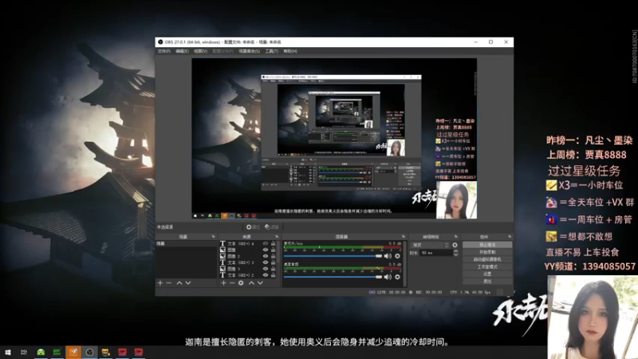The height and width of the screenshot is (359, 638).
Task: Enable 工作室模式 from Controls
Action: click(x=487, y=267)
